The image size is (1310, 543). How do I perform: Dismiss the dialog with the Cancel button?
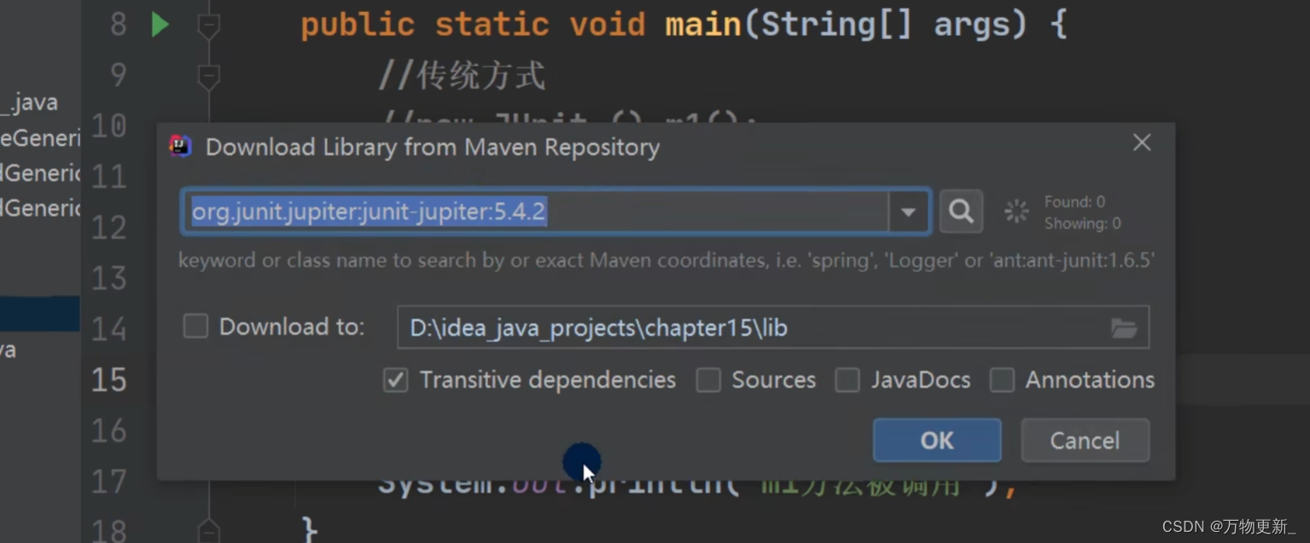pos(1084,440)
